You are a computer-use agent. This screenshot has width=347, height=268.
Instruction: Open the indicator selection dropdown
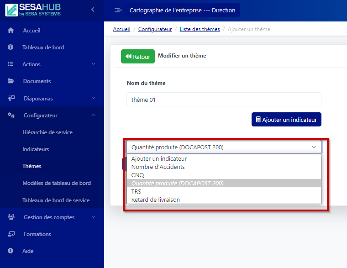[224, 147]
